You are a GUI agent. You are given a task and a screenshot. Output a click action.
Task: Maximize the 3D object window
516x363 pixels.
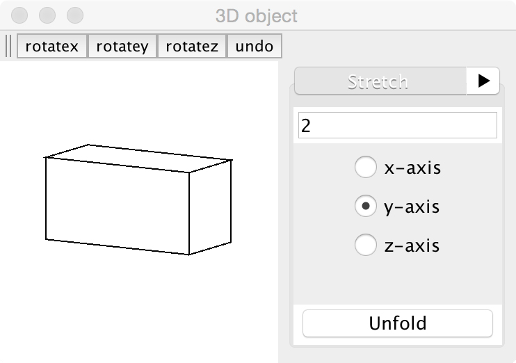tap(74, 15)
